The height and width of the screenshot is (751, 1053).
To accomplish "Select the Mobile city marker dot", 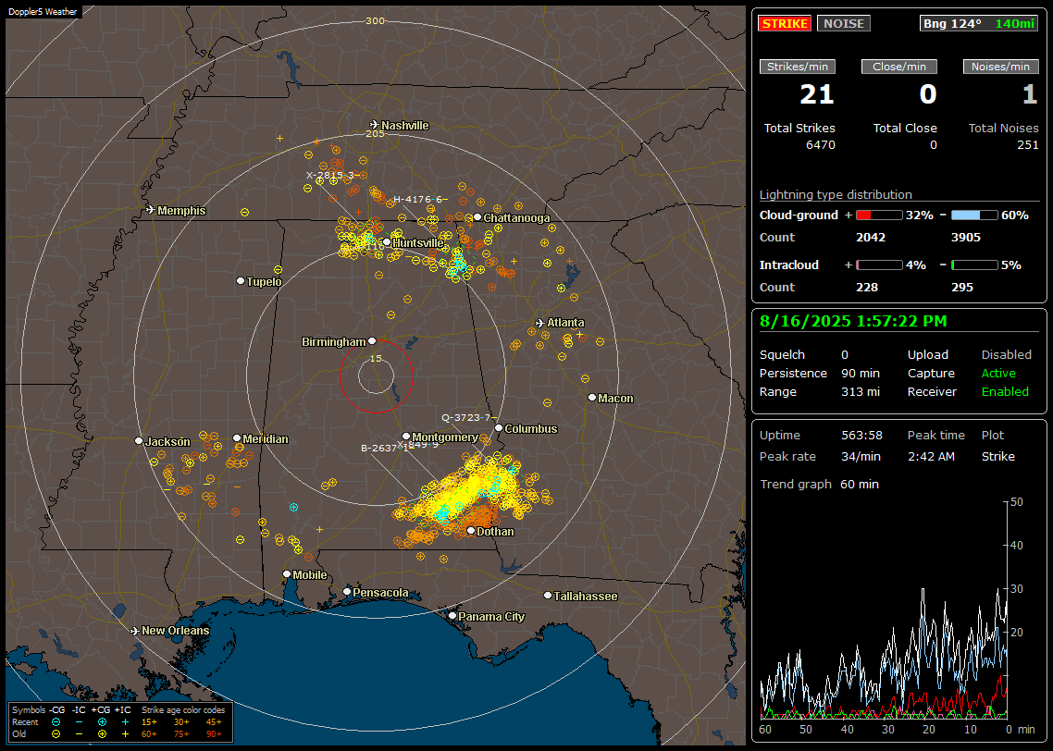I will [287, 573].
